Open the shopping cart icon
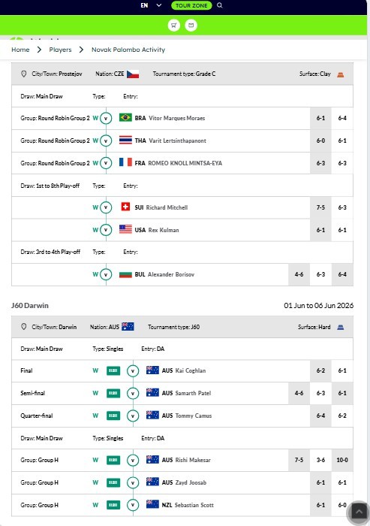370x526 pixels. pos(174,25)
